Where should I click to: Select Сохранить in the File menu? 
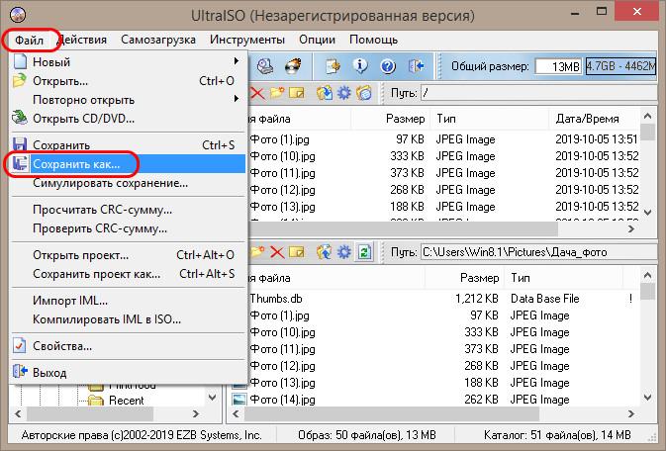128,145
